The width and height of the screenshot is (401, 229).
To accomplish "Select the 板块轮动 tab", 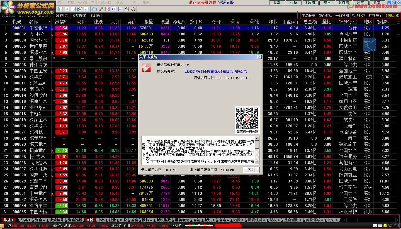I will pyautogui.click(x=359, y=16).
